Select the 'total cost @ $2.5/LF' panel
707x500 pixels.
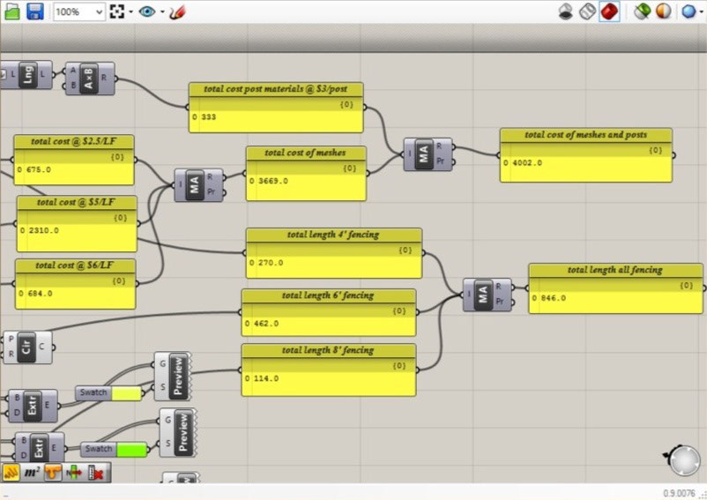pos(74,160)
